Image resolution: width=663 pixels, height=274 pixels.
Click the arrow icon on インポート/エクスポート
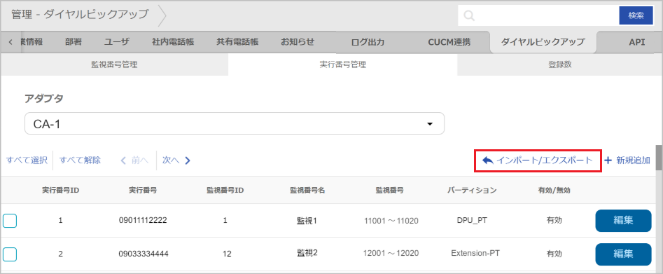pyautogui.click(x=487, y=160)
